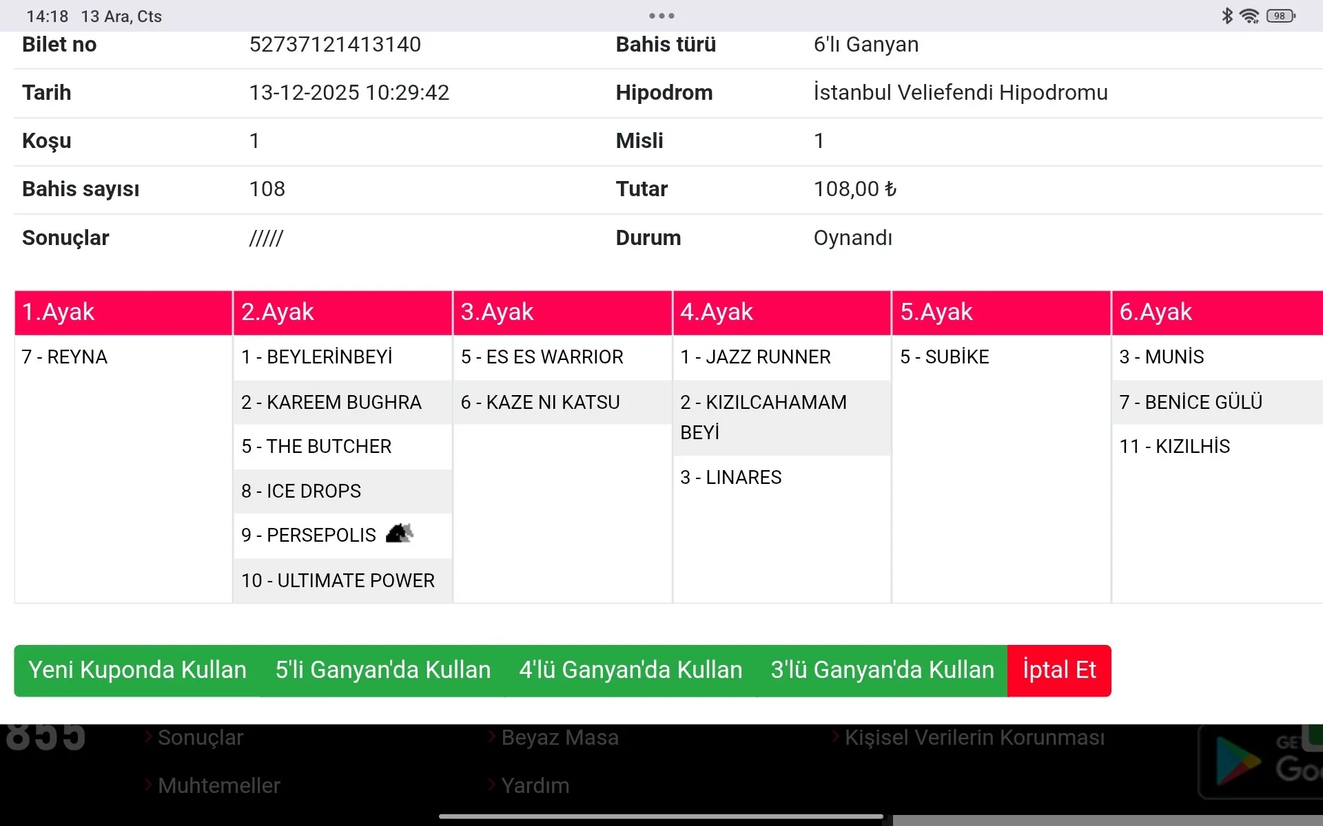The height and width of the screenshot is (826, 1323).
Task: Click the 7 - REYNA entry
Action: [65, 357]
